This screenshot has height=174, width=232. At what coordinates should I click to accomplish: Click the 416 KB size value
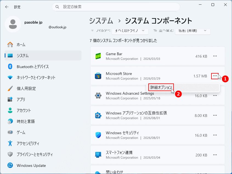coord(201,56)
